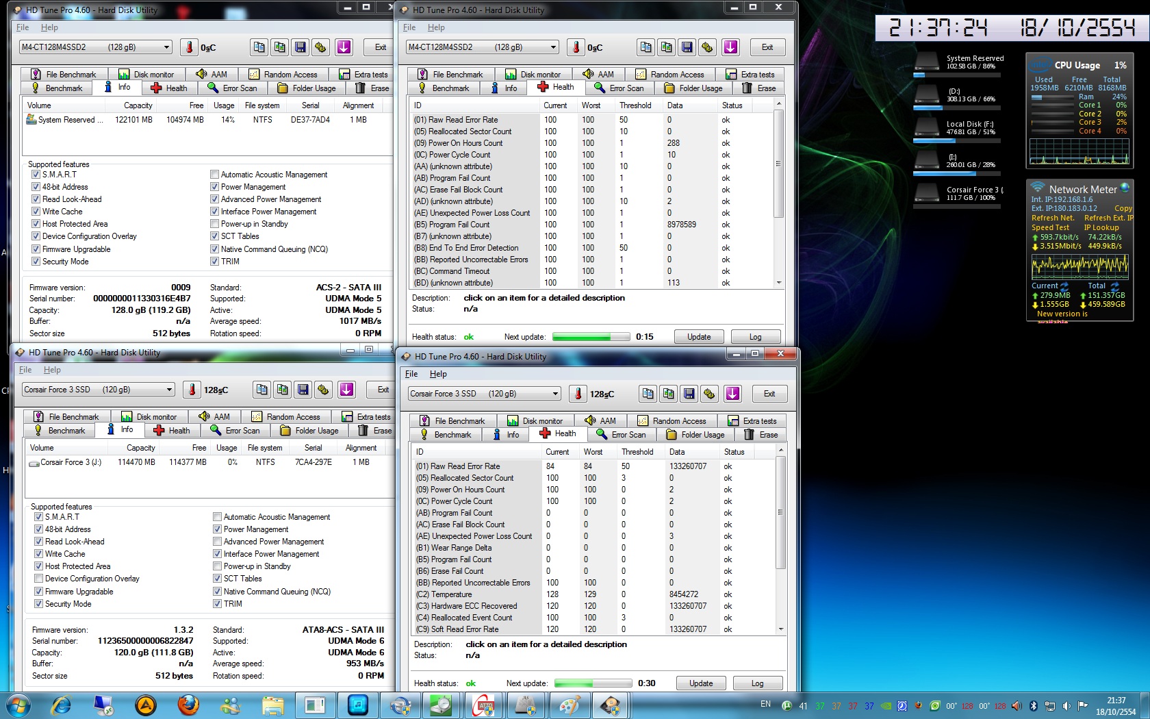Click save icon in Corsair Info window toolbar

pyautogui.click(x=303, y=390)
